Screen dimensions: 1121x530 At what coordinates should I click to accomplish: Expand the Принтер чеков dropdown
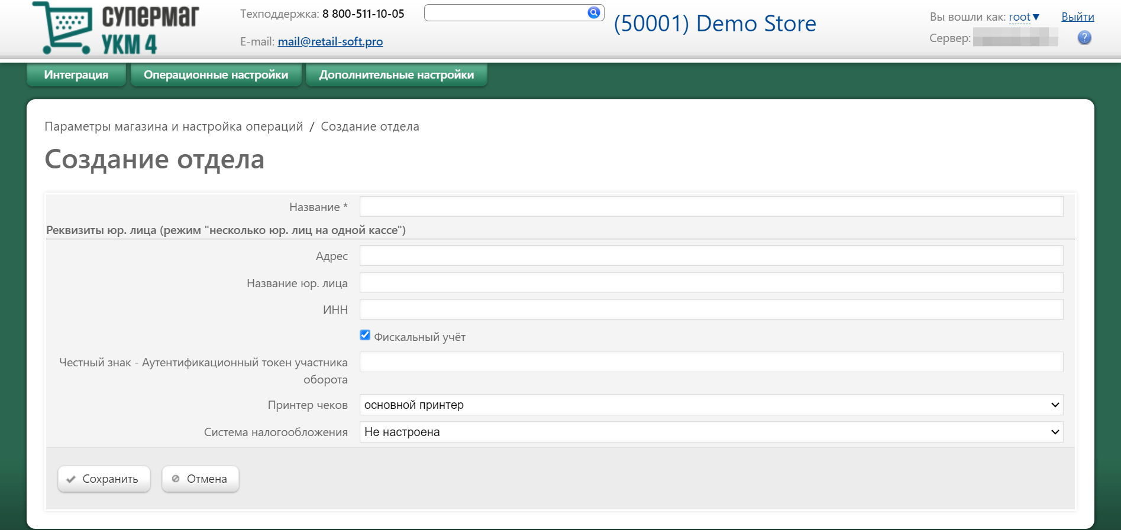[710, 405]
